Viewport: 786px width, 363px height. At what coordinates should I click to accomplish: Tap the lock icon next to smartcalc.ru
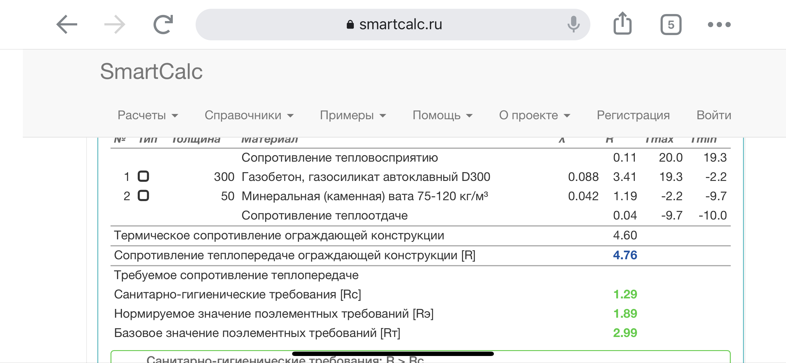[x=350, y=24]
